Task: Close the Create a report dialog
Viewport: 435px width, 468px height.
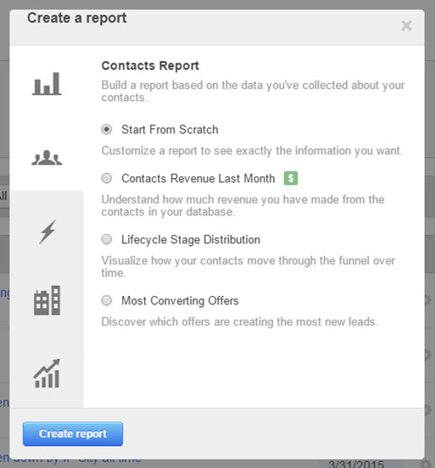Action: (x=407, y=25)
